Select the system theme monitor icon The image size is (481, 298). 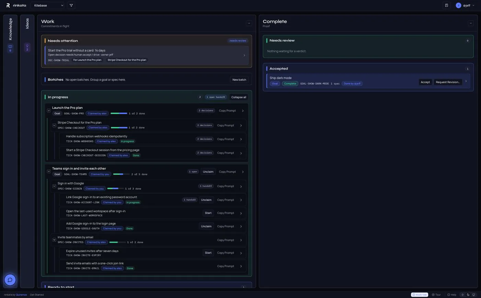pos(474,295)
